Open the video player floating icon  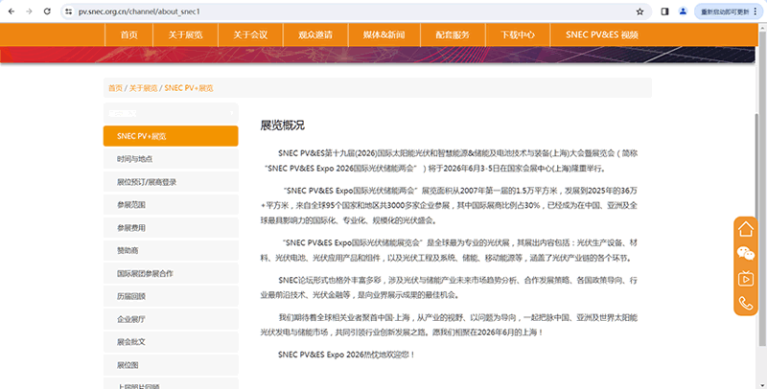746,278
